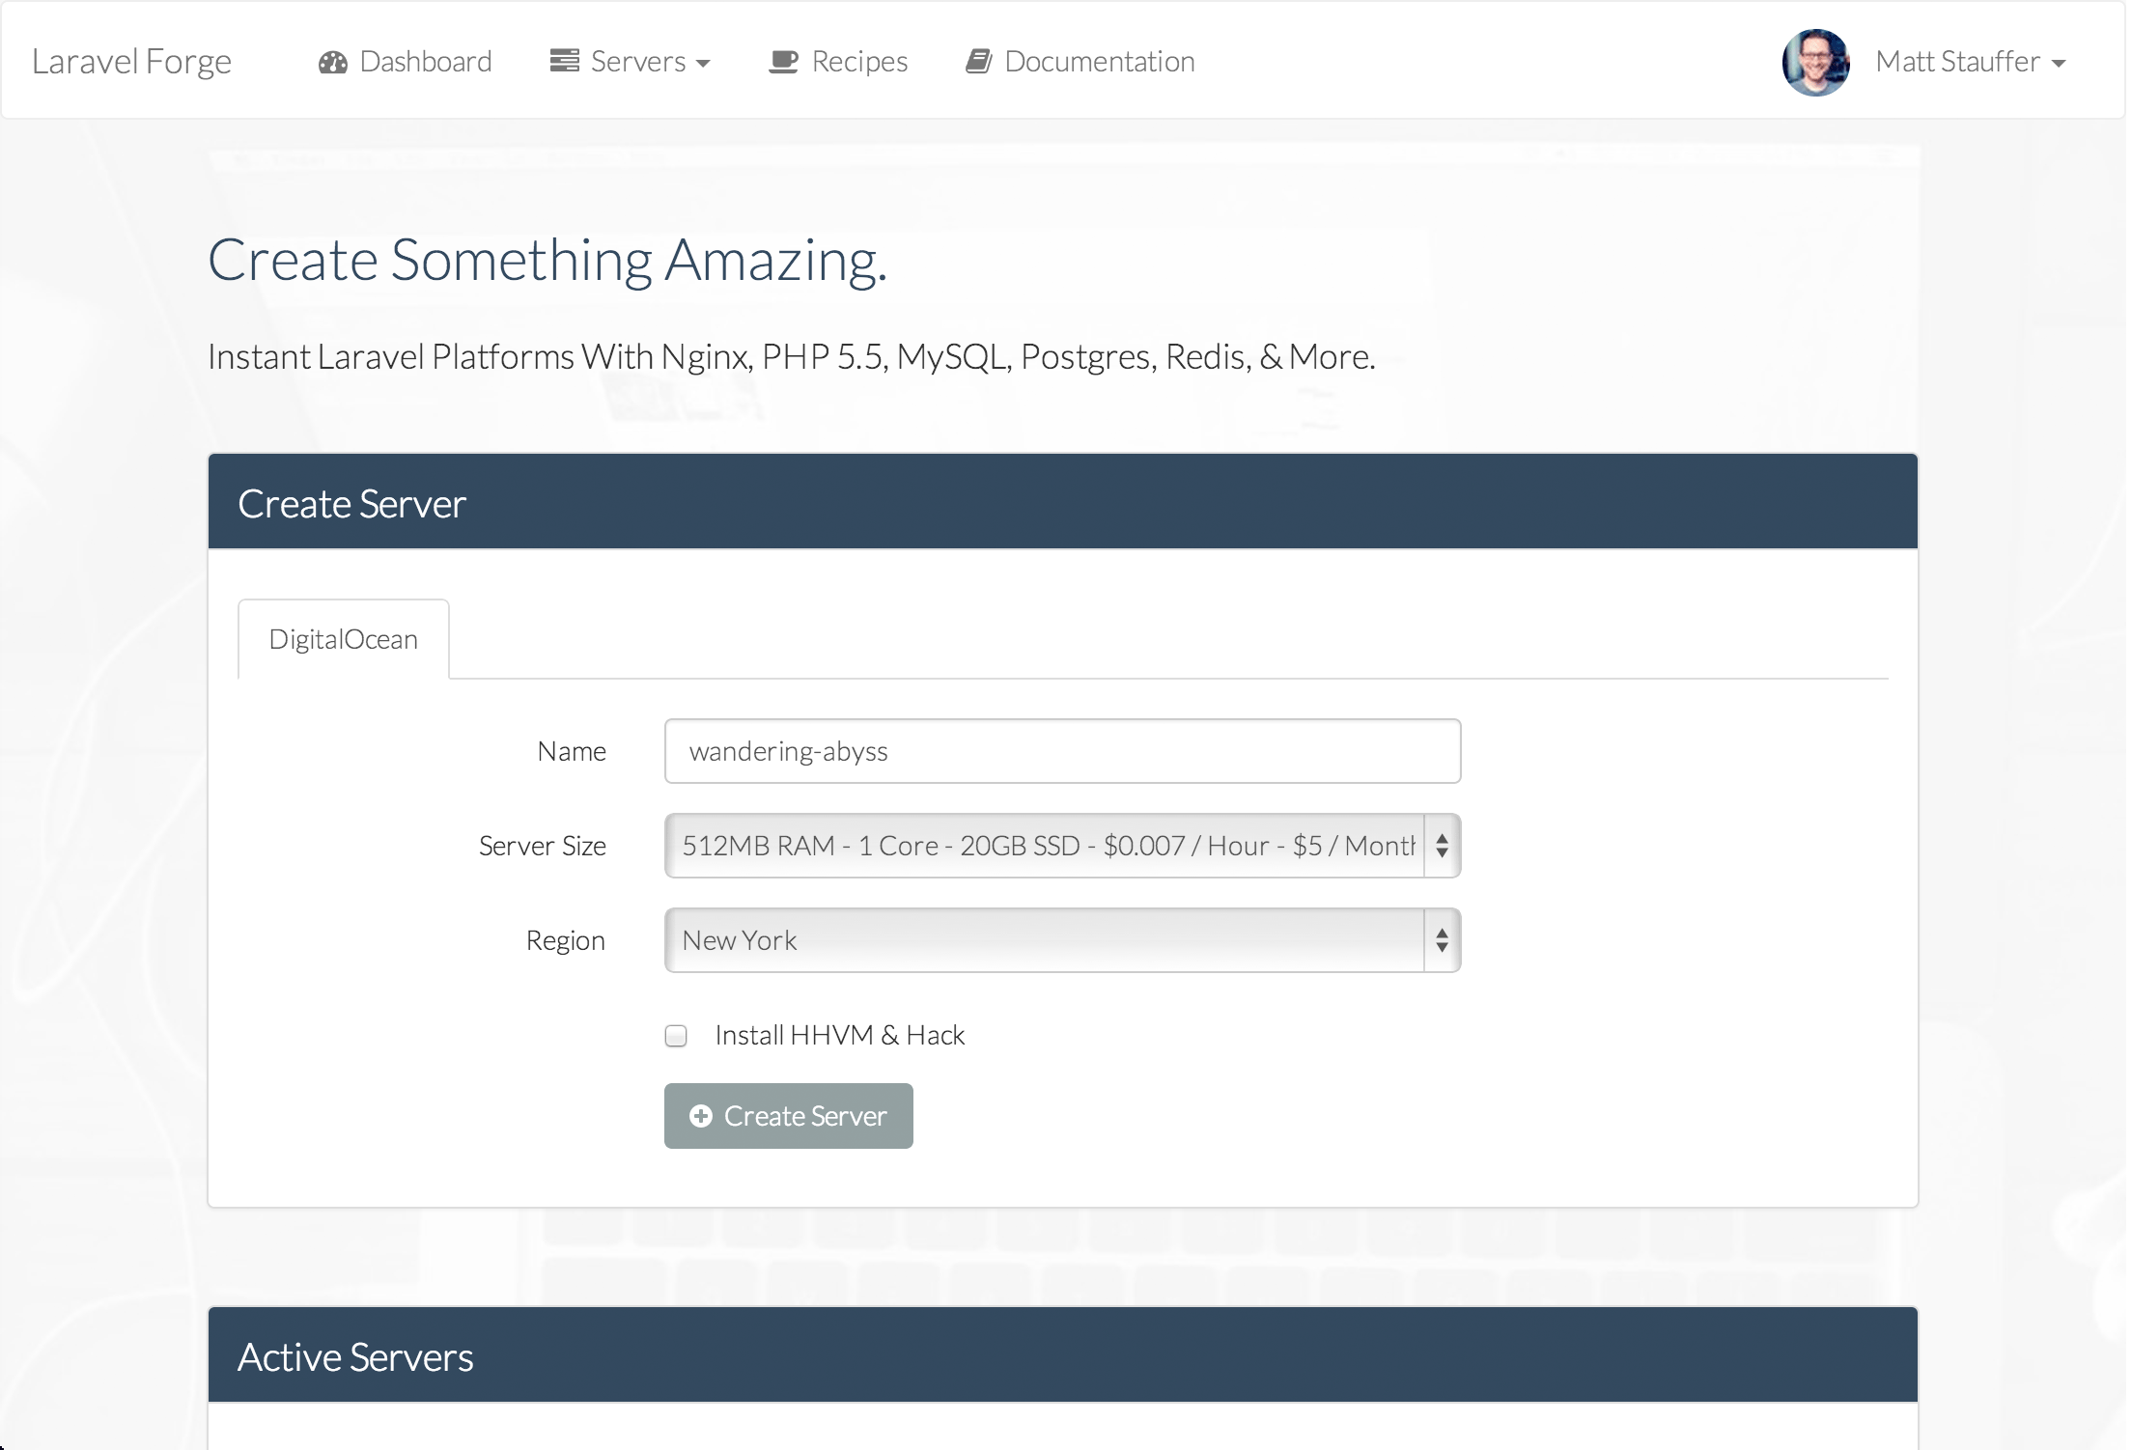
Task: Open the Server Size dropdown
Action: (x=1062, y=846)
